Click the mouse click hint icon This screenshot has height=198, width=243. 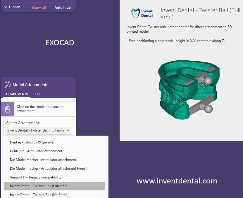pos(8,109)
